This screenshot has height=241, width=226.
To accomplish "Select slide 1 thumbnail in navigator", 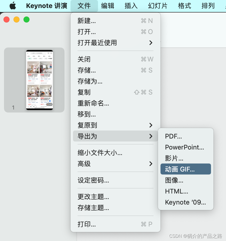I will [39, 80].
